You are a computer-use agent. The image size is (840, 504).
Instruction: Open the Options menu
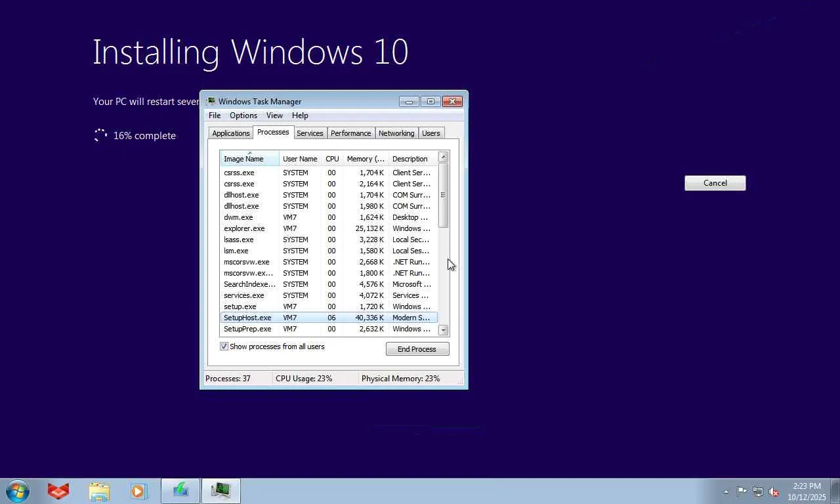[243, 115]
